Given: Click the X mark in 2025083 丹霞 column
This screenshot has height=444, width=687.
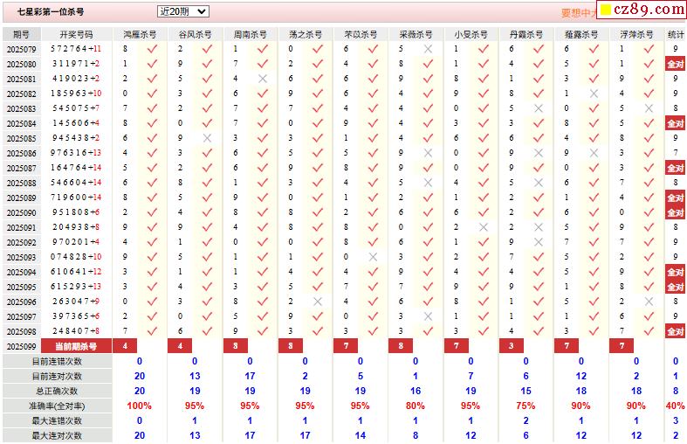Looking at the screenshot, I should tap(539, 108).
